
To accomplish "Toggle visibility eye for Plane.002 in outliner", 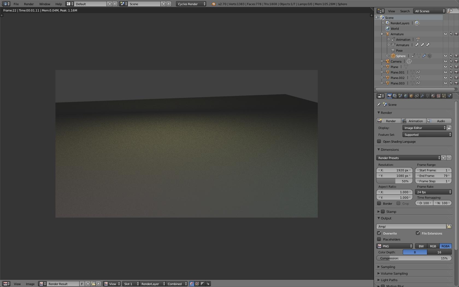I will pos(445,78).
